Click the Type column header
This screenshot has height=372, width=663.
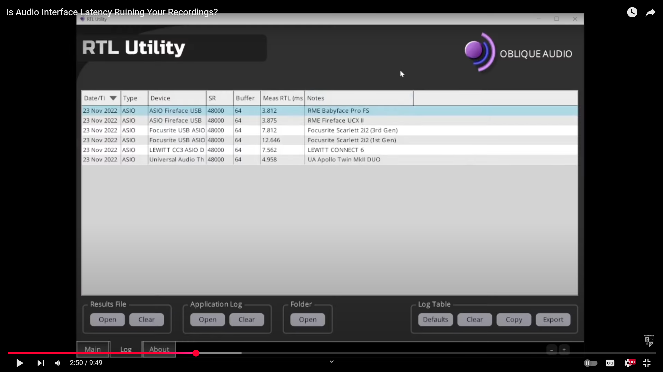(134, 98)
